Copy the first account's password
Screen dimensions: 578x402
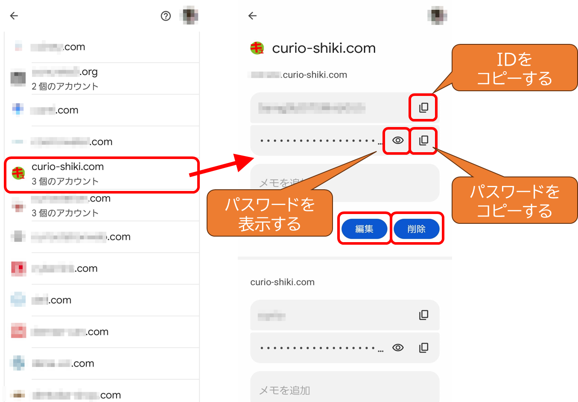pyautogui.click(x=423, y=140)
